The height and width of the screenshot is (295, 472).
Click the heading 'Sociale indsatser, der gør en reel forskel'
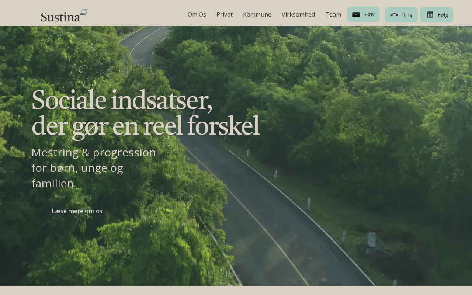tap(146, 113)
